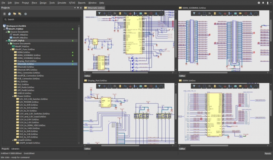Select 12V_POWER.SchDoc in the tree
273x160 pixels.
click(29, 102)
